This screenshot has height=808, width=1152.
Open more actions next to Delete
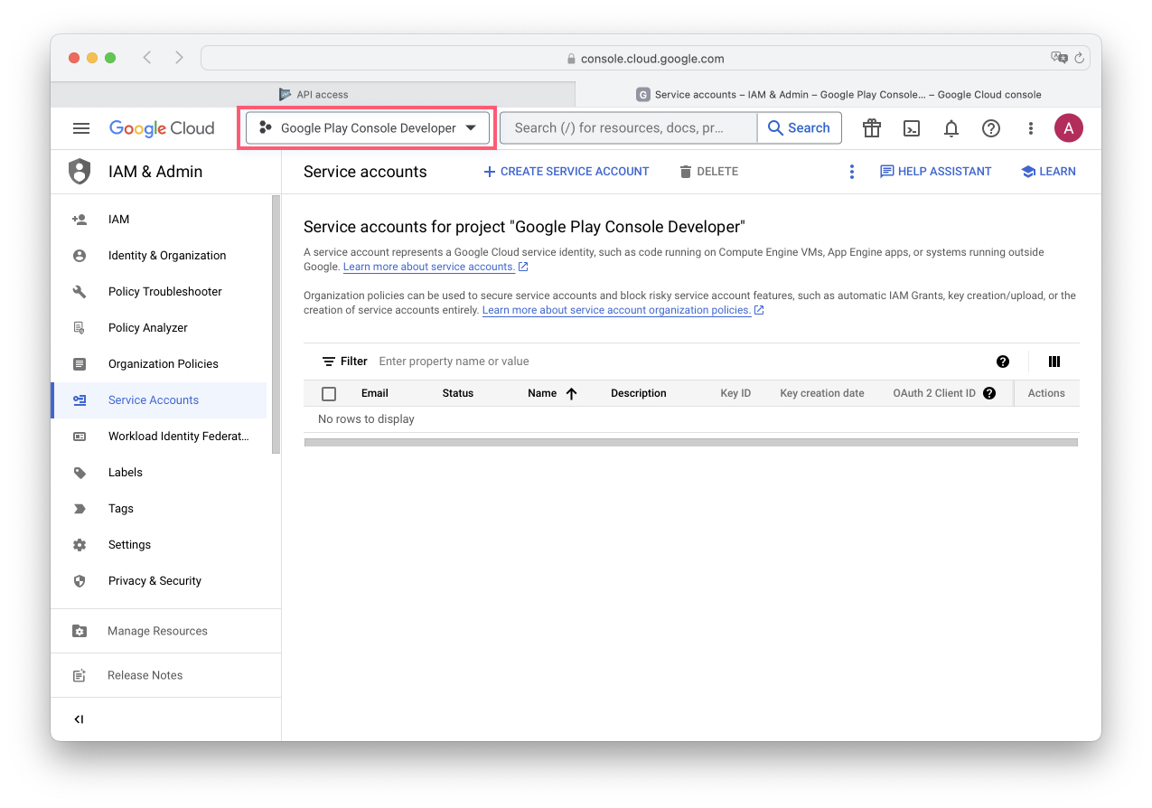851,172
